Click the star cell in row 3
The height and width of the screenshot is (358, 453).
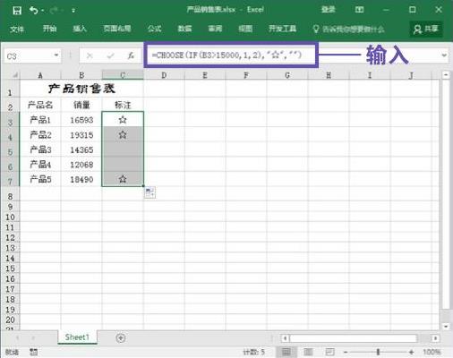coord(123,120)
